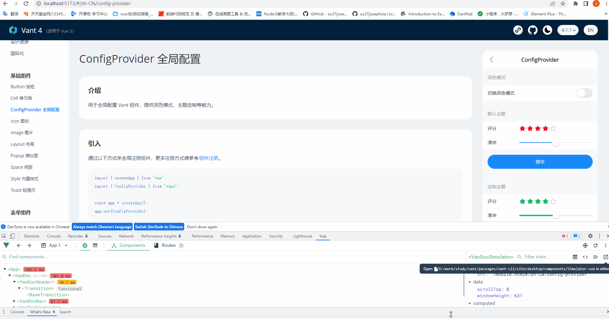Open the App 1 selector dropdown
The width and height of the screenshot is (609, 319).
tap(54, 245)
